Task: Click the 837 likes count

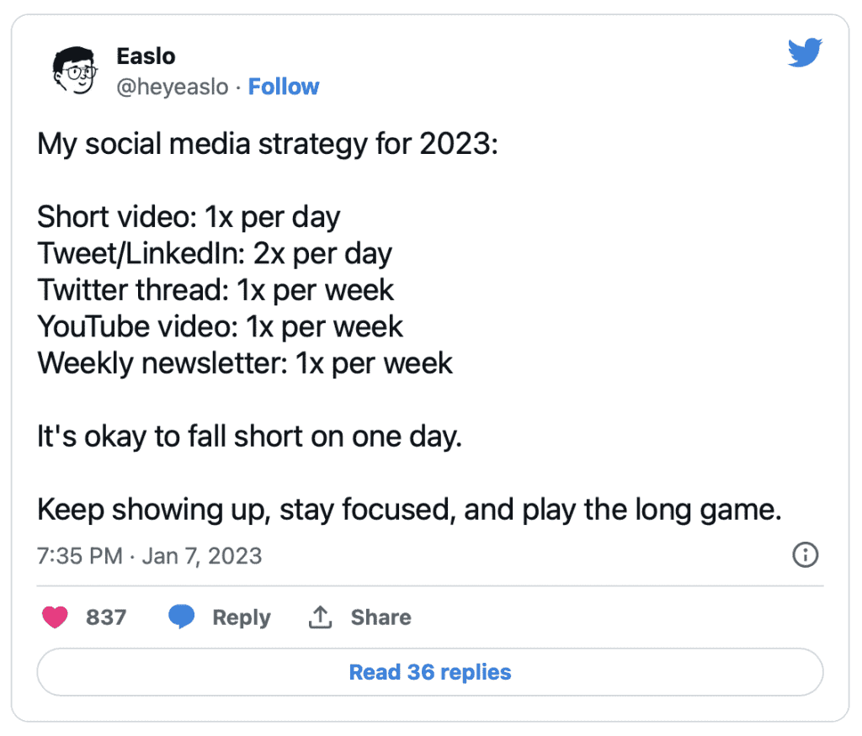Action: (106, 617)
